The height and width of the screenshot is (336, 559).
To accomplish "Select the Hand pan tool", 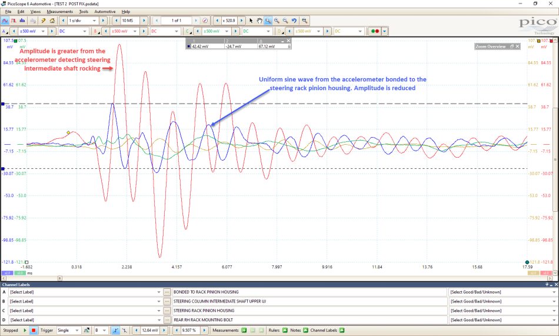I will [259, 21].
